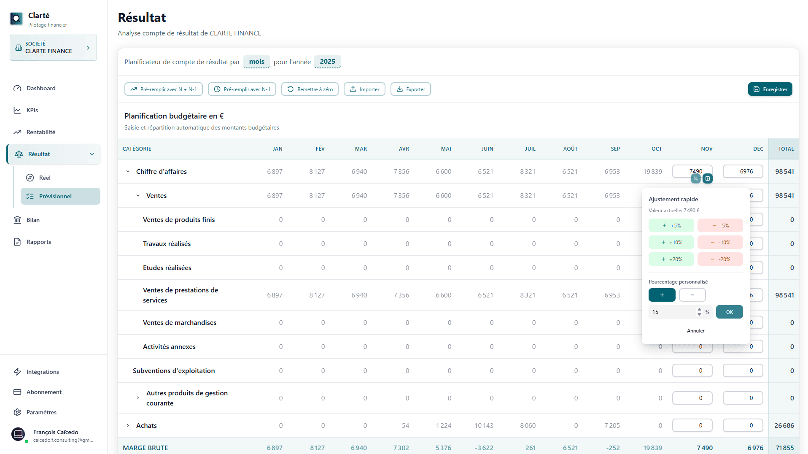Image resolution: width=808 pixels, height=454 pixels.
Task: Click the percentage adjustment icon under November
Action: coord(695,178)
